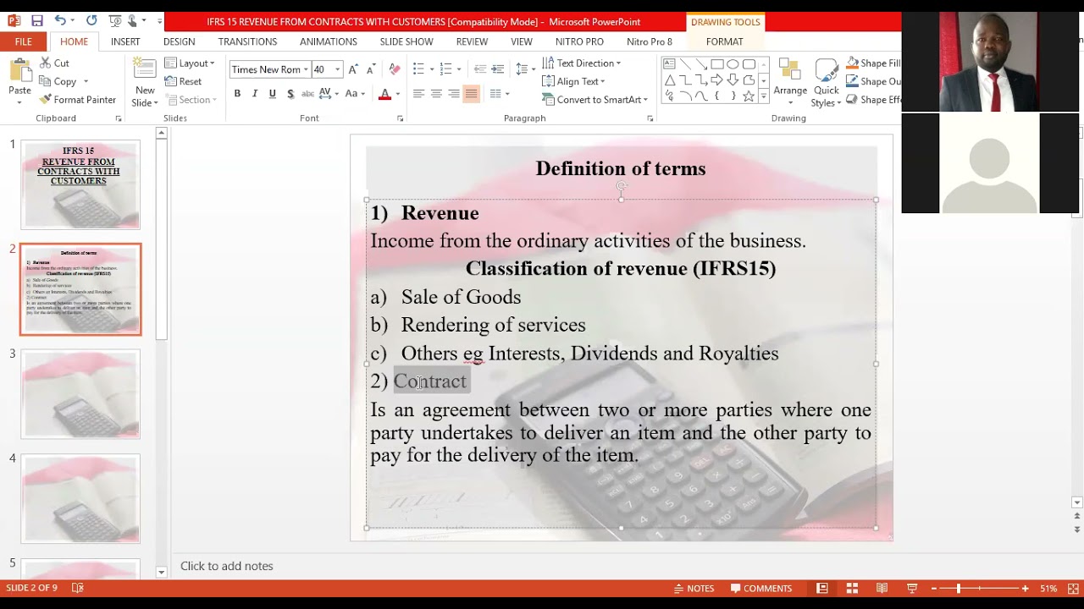Select the star shape in the gallery
The height and width of the screenshot is (609, 1084).
pos(749,96)
